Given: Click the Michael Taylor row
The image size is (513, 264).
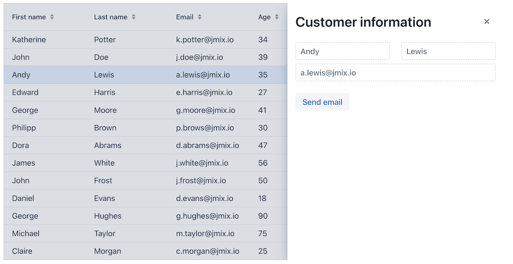Looking at the screenshot, I should [x=134, y=234].
